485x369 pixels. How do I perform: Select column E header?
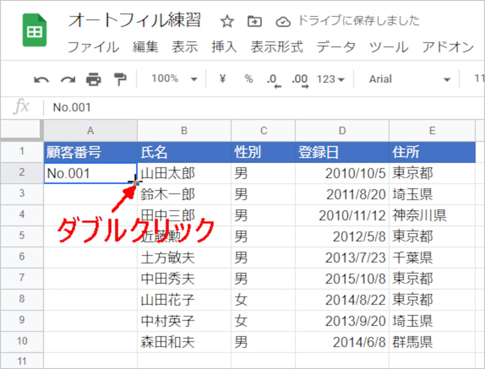click(x=432, y=130)
